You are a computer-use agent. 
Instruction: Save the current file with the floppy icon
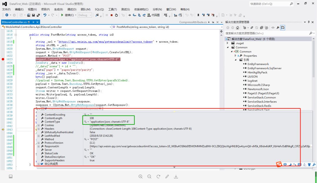33,15
